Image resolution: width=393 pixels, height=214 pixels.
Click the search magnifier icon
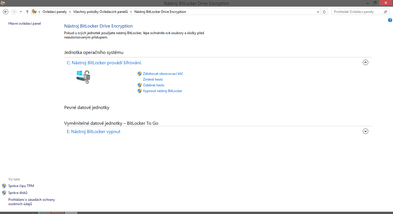[x=386, y=12]
